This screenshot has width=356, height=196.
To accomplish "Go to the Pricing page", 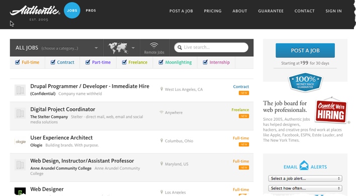I will pos(213,11).
